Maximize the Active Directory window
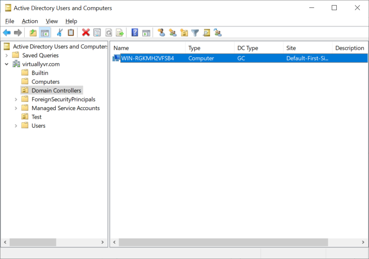 pyautogui.click(x=334, y=8)
